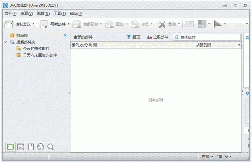Image resolution: width=252 pixels, height=163 pixels.
Task: Click the Sort by: Time (排列方式: 时间) header
Action: (132, 45)
